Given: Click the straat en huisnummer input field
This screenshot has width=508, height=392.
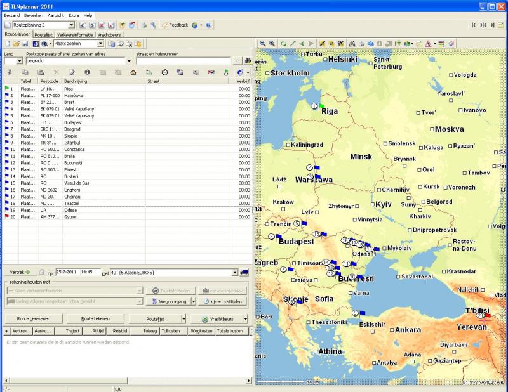Looking at the screenshot, I should [x=183, y=61].
